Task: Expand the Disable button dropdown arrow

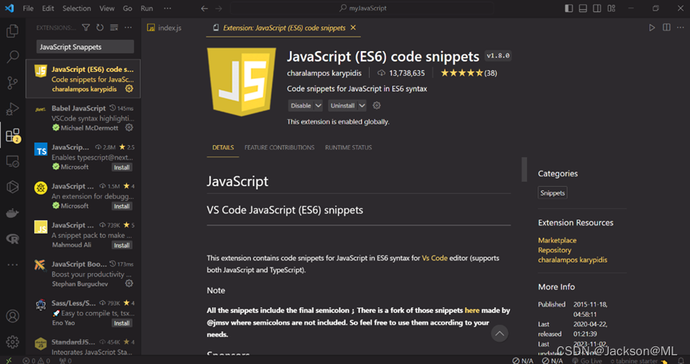Action: click(319, 105)
